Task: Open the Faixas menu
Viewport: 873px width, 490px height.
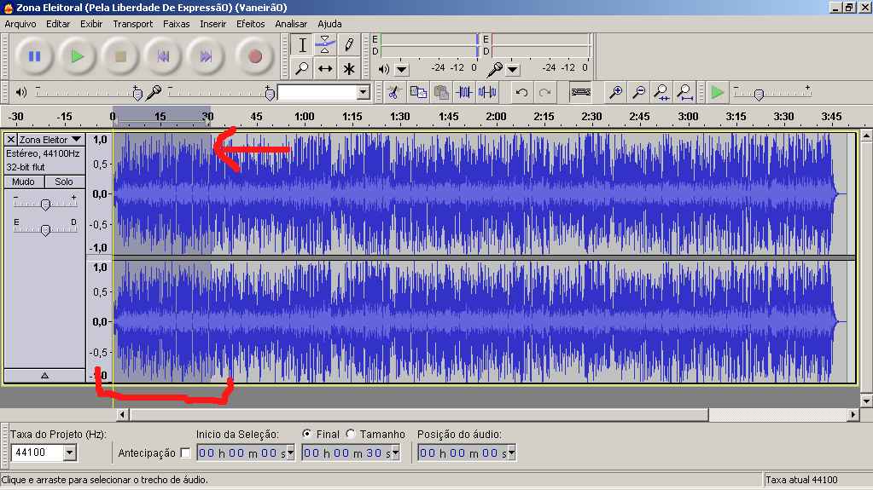Action: coord(176,24)
